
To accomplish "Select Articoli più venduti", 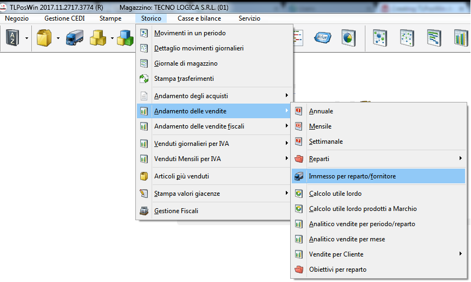I will pos(181,176).
